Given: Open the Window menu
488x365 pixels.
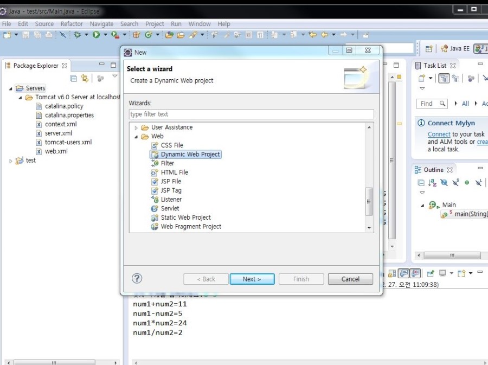Looking at the screenshot, I should 200,24.
